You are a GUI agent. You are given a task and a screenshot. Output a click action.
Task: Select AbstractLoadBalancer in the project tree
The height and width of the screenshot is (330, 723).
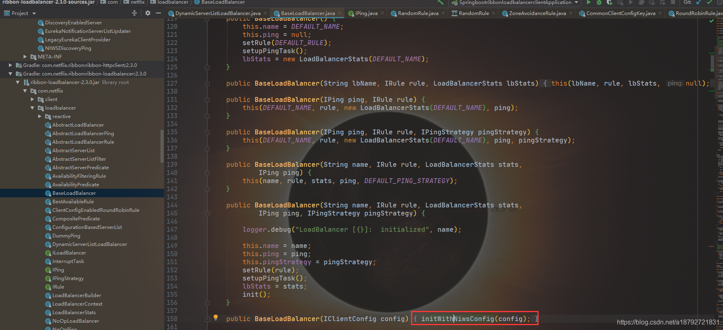point(78,125)
